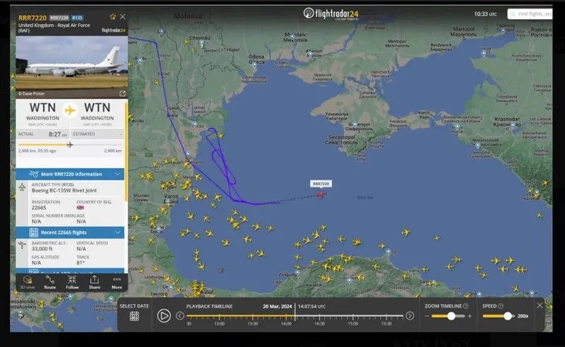565x347 pixels.
Task: Adjust the playback Speed slider
Action: tap(506, 316)
